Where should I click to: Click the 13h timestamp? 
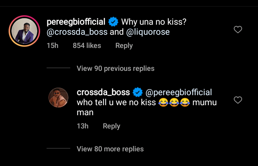(x=82, y=126)
